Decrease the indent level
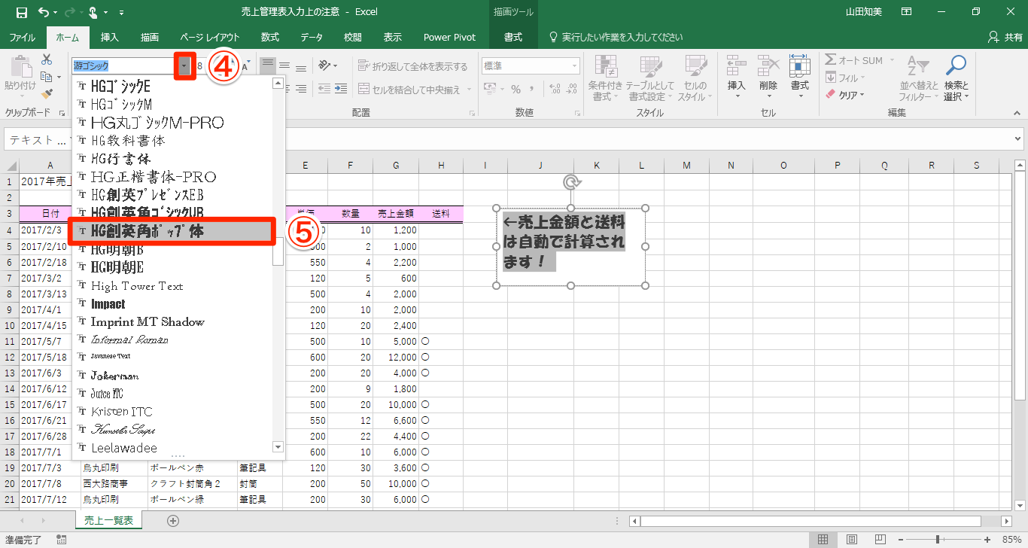The image size is (1028, 548). 324,89
